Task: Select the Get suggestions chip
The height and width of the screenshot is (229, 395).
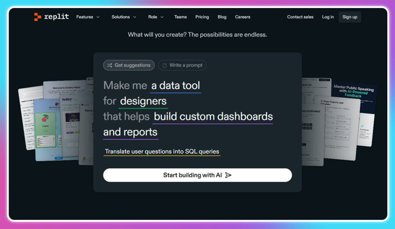Action: click(x=129, y=65)
